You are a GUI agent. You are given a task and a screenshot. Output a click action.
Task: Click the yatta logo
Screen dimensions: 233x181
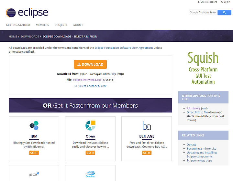coord(34,174)
